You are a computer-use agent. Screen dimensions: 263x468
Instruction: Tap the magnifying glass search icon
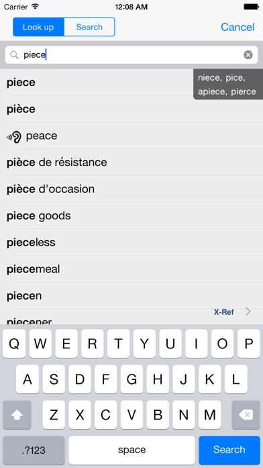14,55
